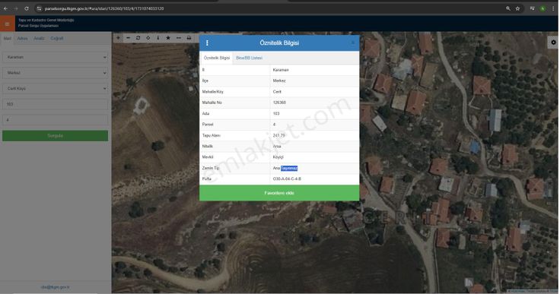Bookmark this page with star icon
Viewport: 560px width, 294px height.
(517, 8)
